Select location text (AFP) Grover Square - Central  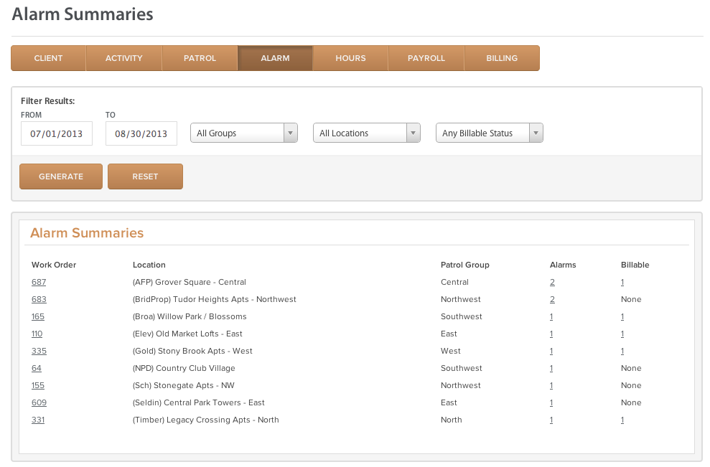click(x=190, y=282)
